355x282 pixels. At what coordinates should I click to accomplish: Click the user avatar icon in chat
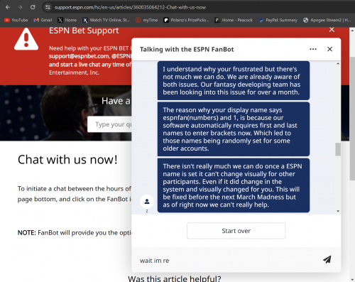pos(147,202)
